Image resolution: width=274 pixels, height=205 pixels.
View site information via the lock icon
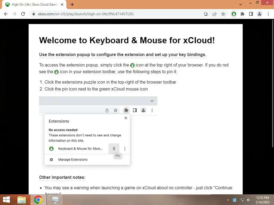[x=34, y=14]
